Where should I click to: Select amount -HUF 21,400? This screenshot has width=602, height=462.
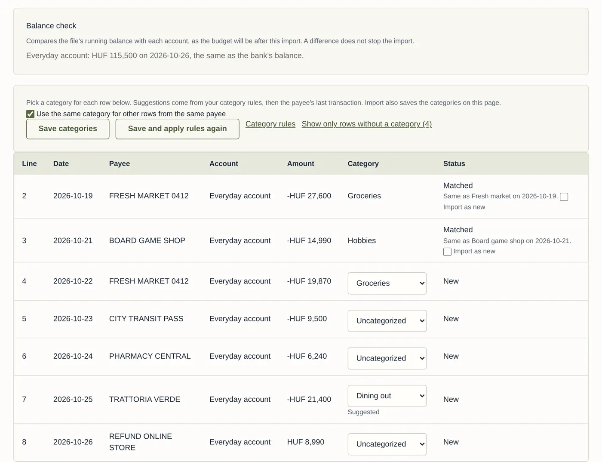click(x=309, y=399)
